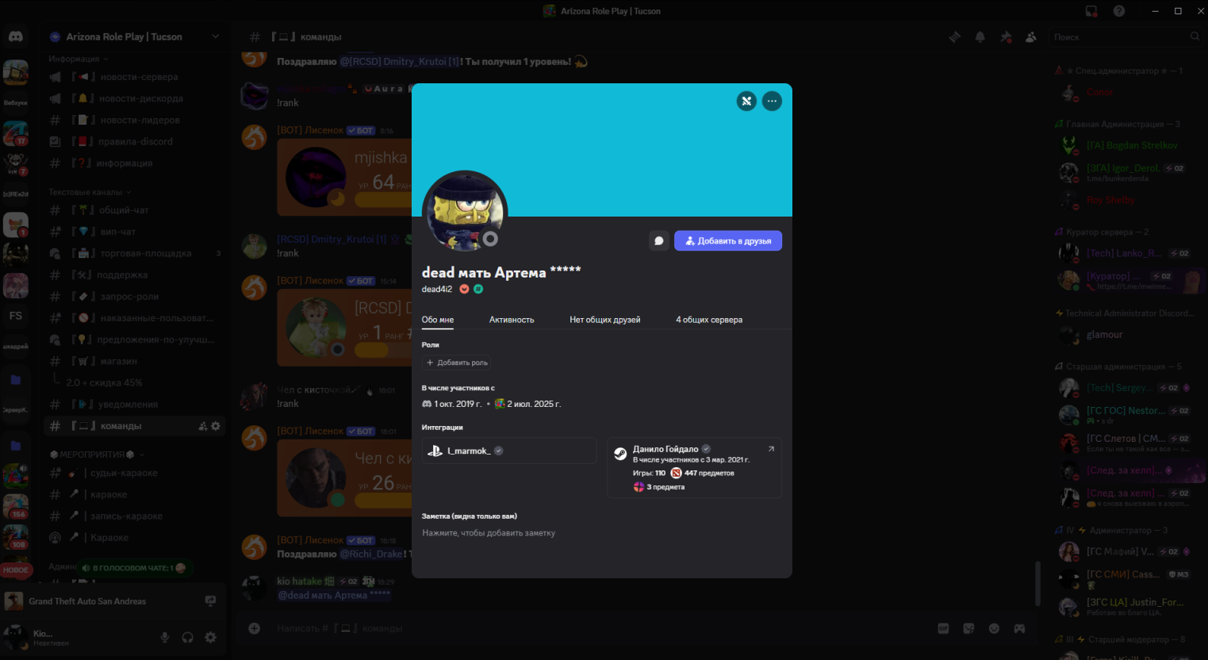Click the Steam 447 предметов inventory entry
The width and height of the screenshot is (1208, 660).
point(703,473)
